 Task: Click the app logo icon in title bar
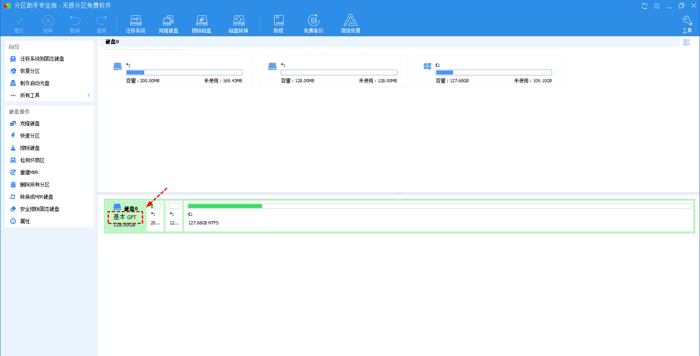point(7,6)
